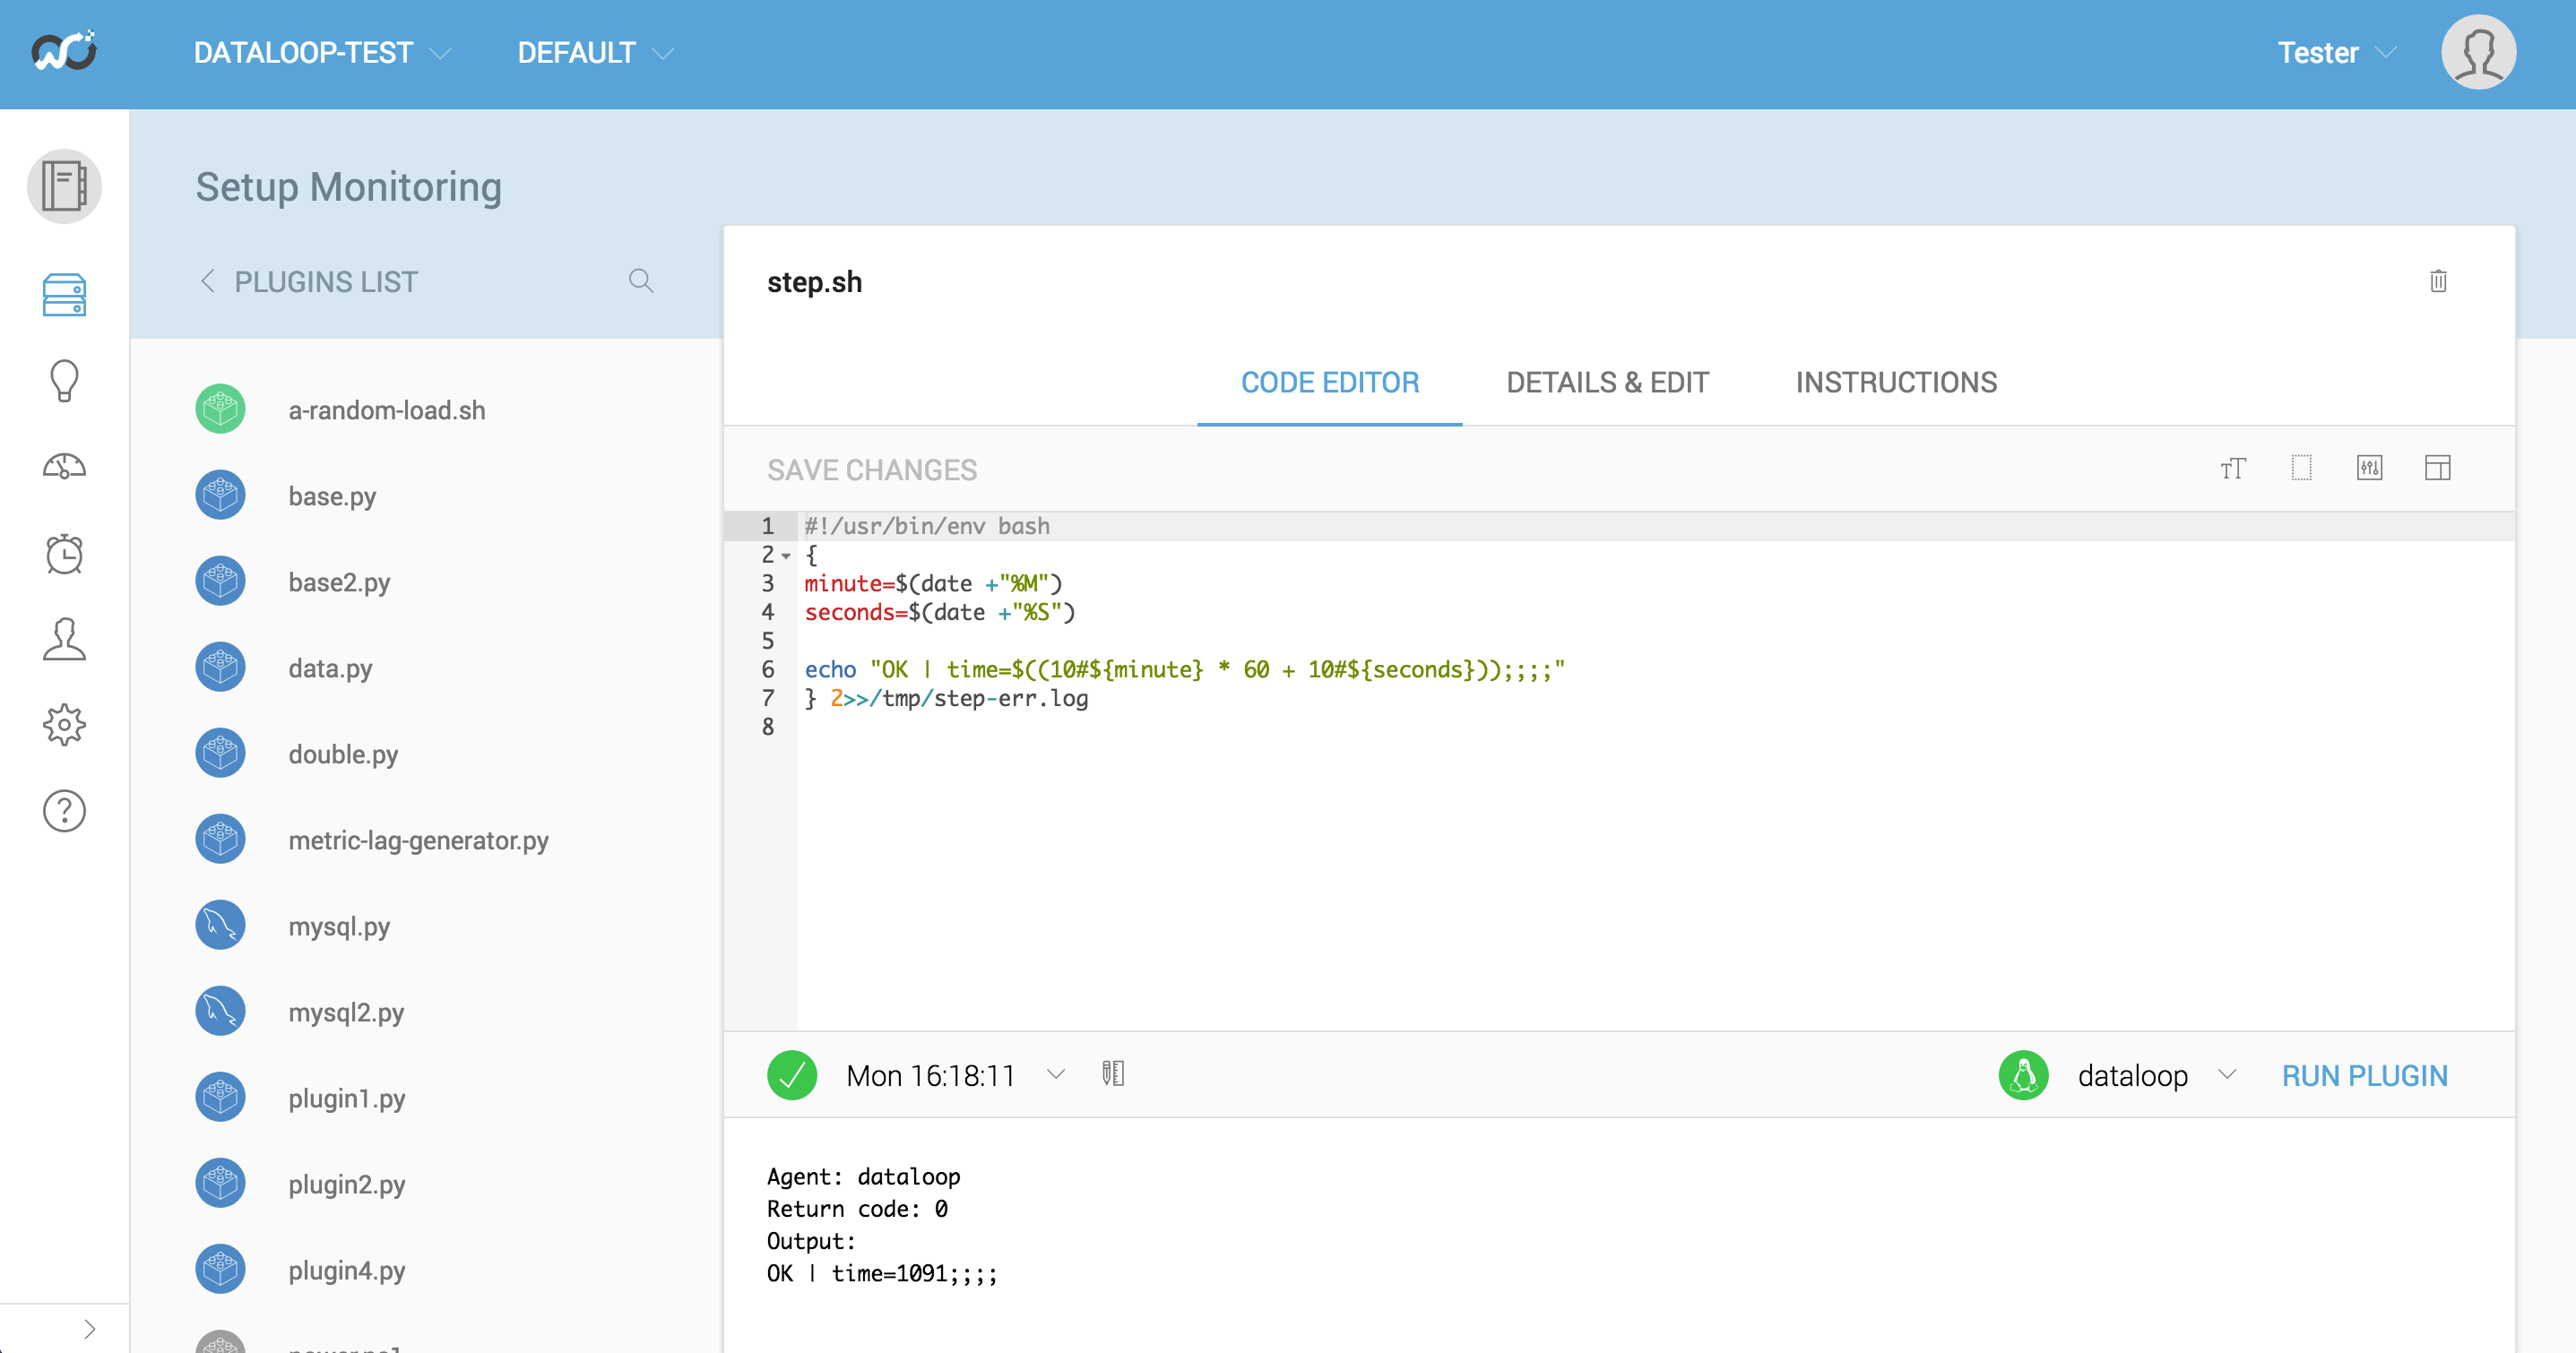Click the mysql2.py dolphin icon

[220, 1011]
